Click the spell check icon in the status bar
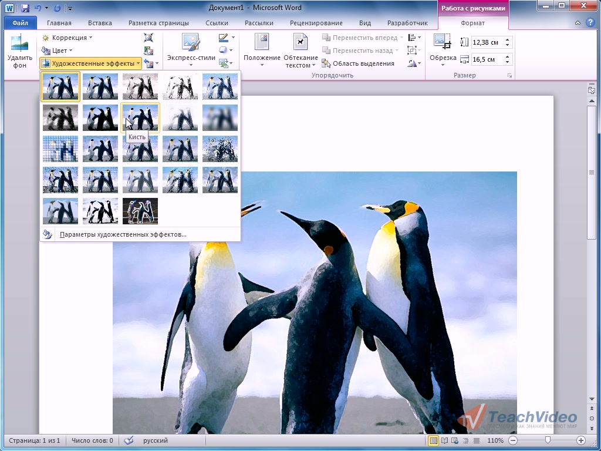 [x=129, y=440]
